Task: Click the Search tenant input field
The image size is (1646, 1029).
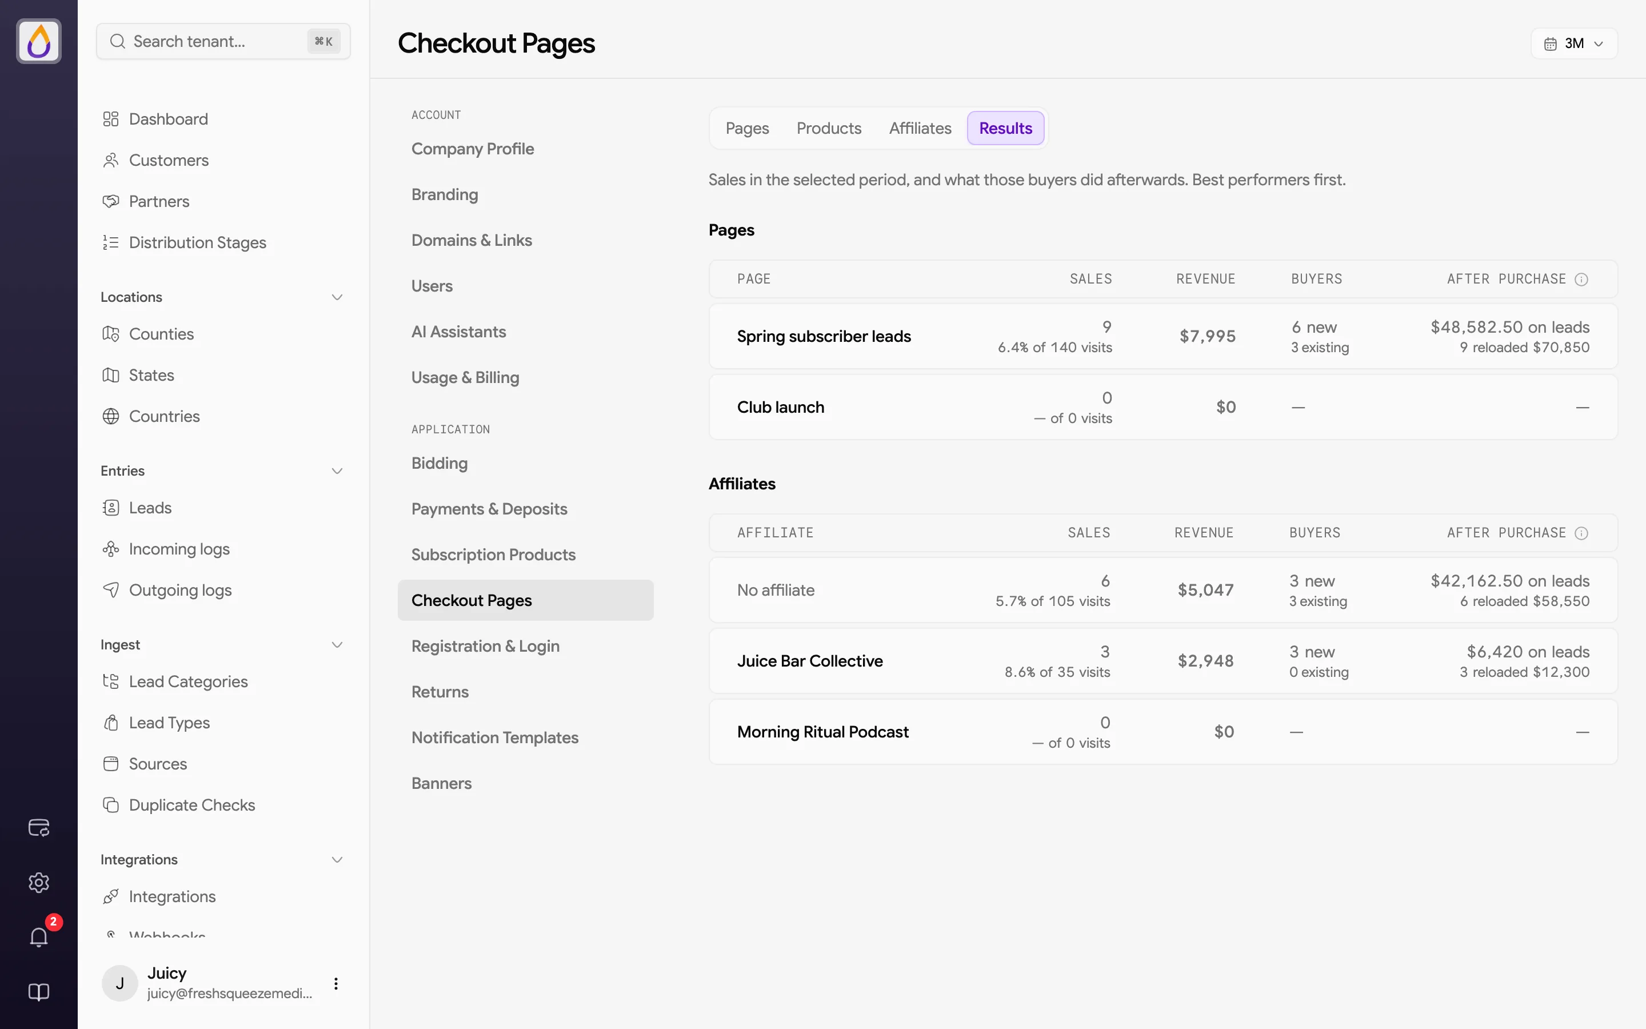Action: coord(223,42)
